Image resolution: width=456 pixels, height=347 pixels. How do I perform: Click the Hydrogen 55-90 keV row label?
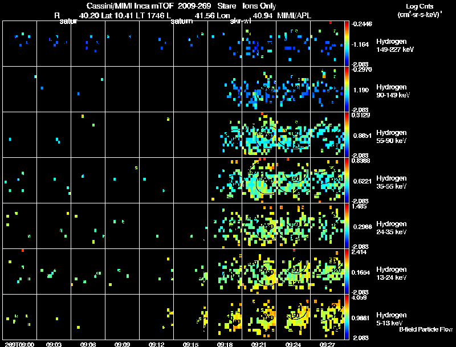[x=392, y=137]
